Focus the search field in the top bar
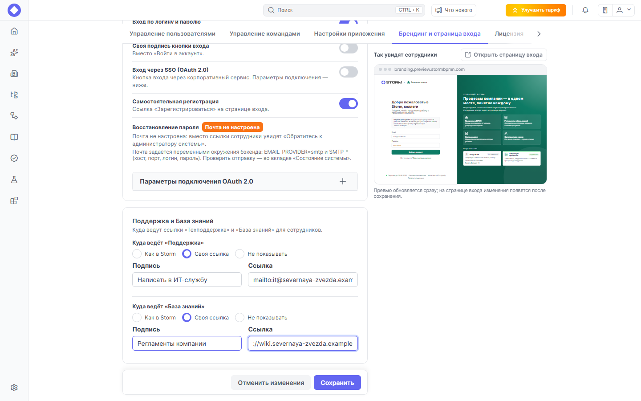This screenshot has height=401, width=641. 344,10
